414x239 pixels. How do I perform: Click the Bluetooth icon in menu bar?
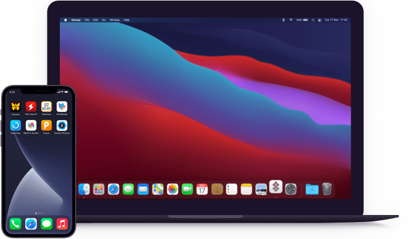284,20
